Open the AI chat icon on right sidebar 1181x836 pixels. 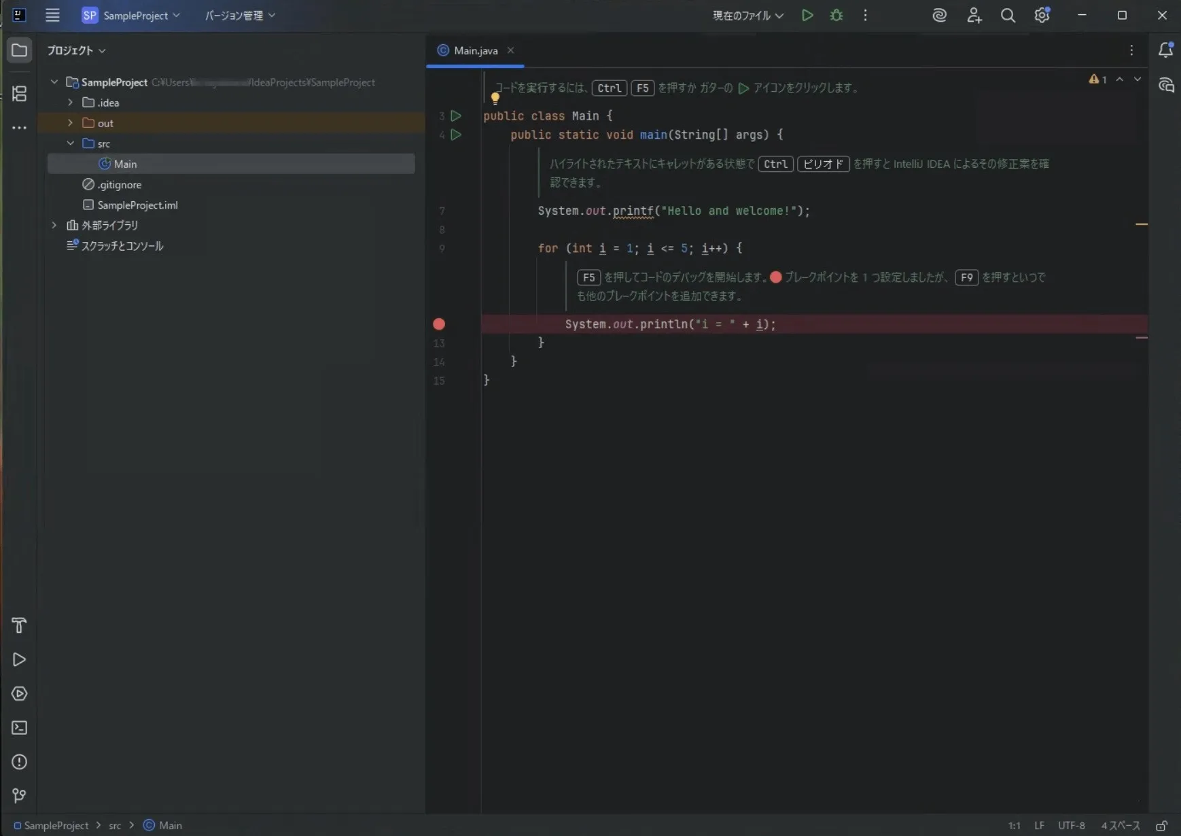tap(1166, 85)
